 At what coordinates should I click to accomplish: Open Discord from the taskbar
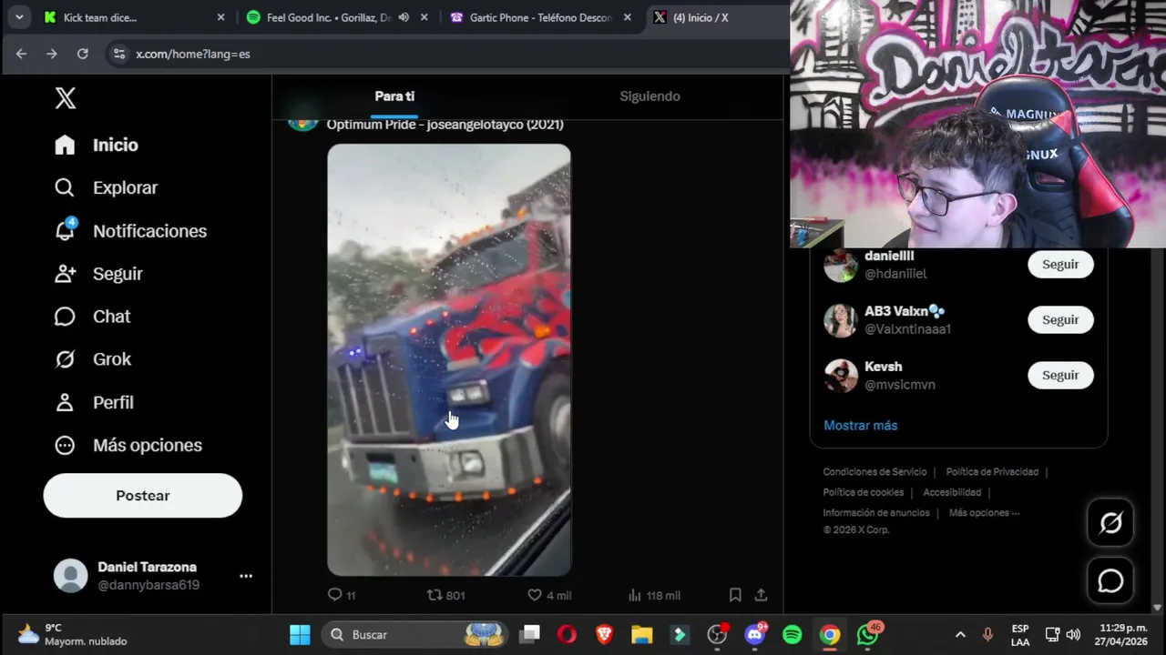point(755,634)
